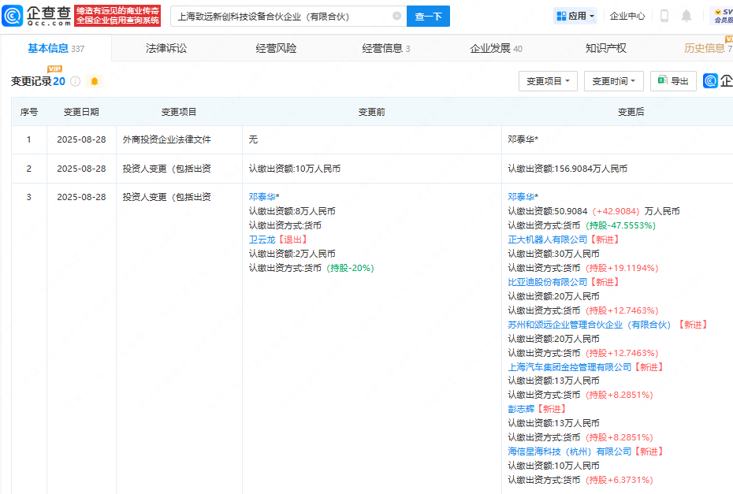
Task: Open 邓泰华 link in the 变更前 column
Action: point(262,197)
